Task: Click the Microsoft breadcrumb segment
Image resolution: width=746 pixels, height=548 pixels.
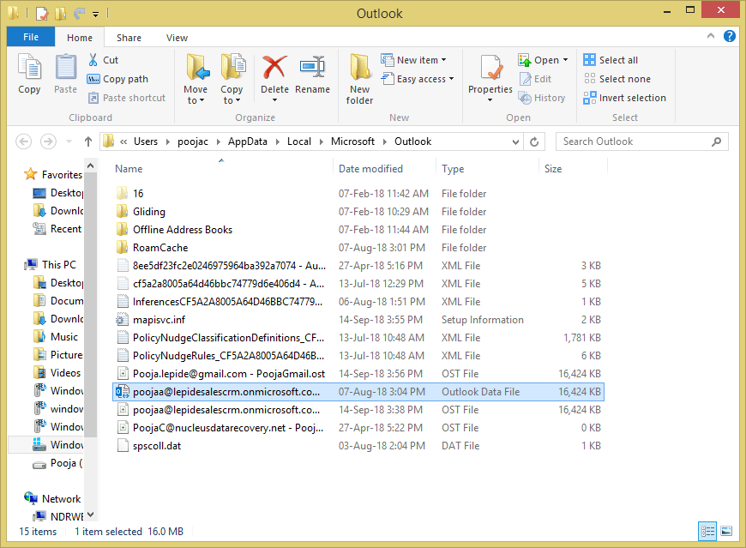Action: point(352,142)
